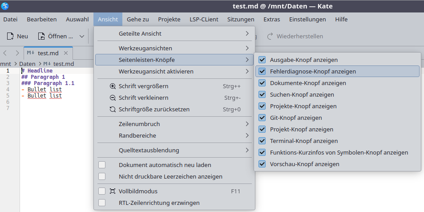Click the Öffnen folder icon

coord(41,36)
